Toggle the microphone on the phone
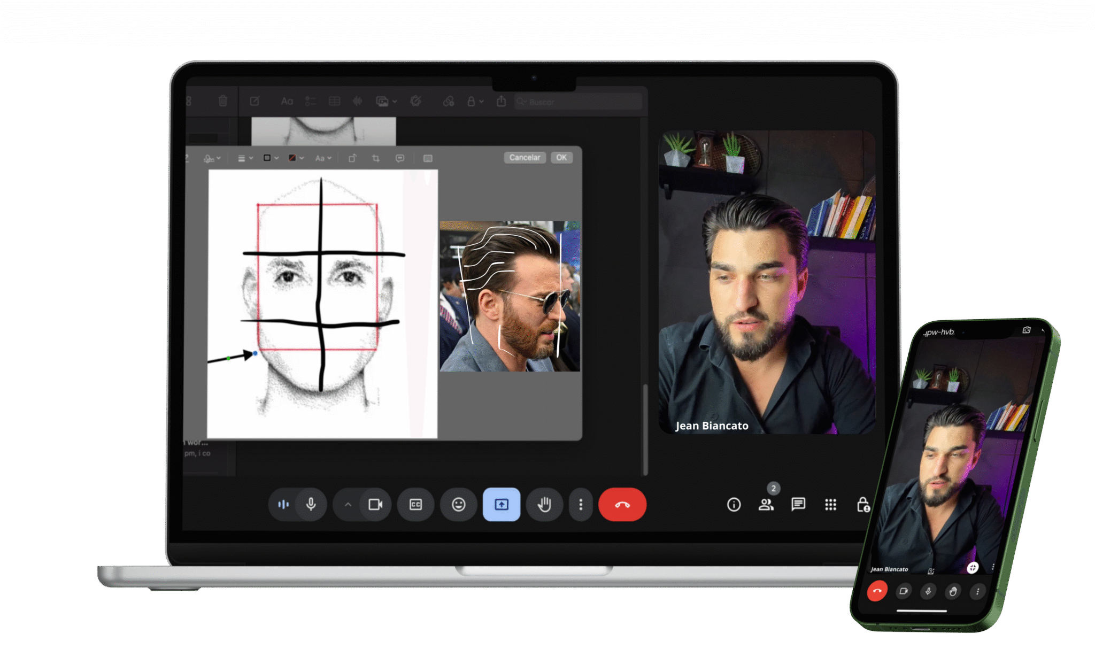Viewport: 1095px width, 657px height. pyautogui.click(x=928, y=591)
